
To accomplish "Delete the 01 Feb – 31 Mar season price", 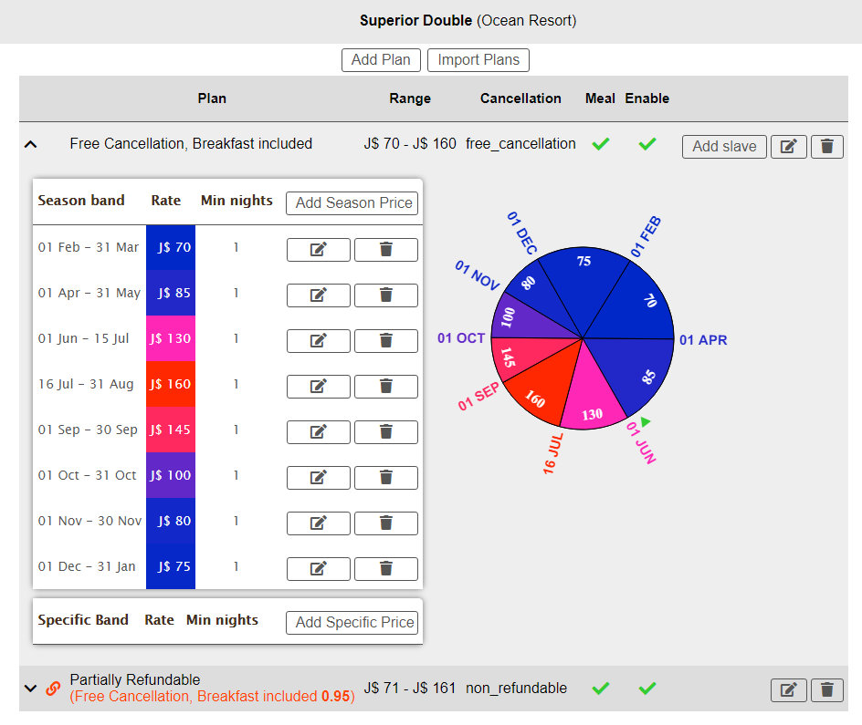I will pyautogui.click(x=386, y=250).
